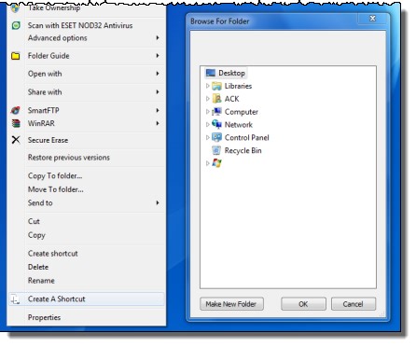Select Cut from the context menu
Screen dimensions: 416x347
[34, 221]
